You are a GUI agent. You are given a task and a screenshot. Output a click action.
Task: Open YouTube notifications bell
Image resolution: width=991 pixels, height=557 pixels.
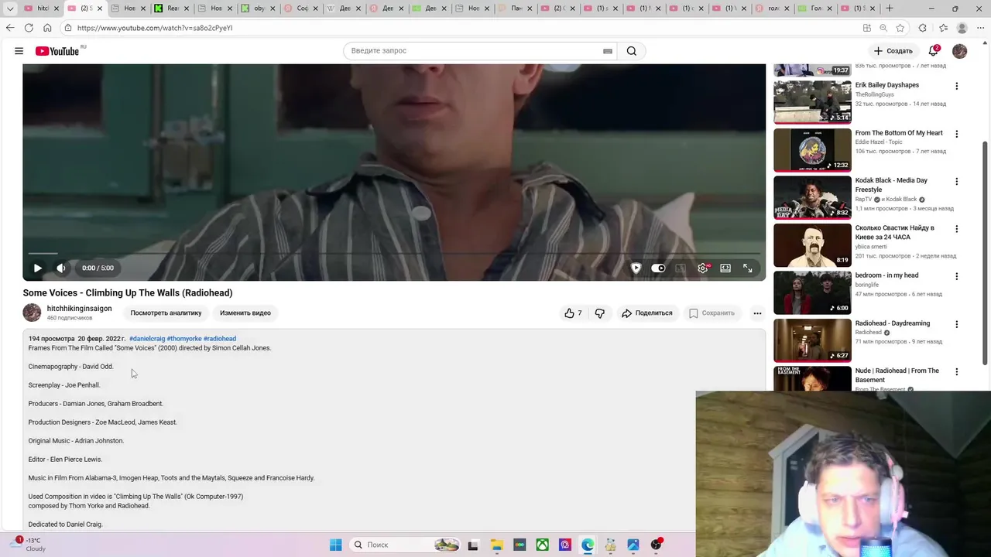934,51
